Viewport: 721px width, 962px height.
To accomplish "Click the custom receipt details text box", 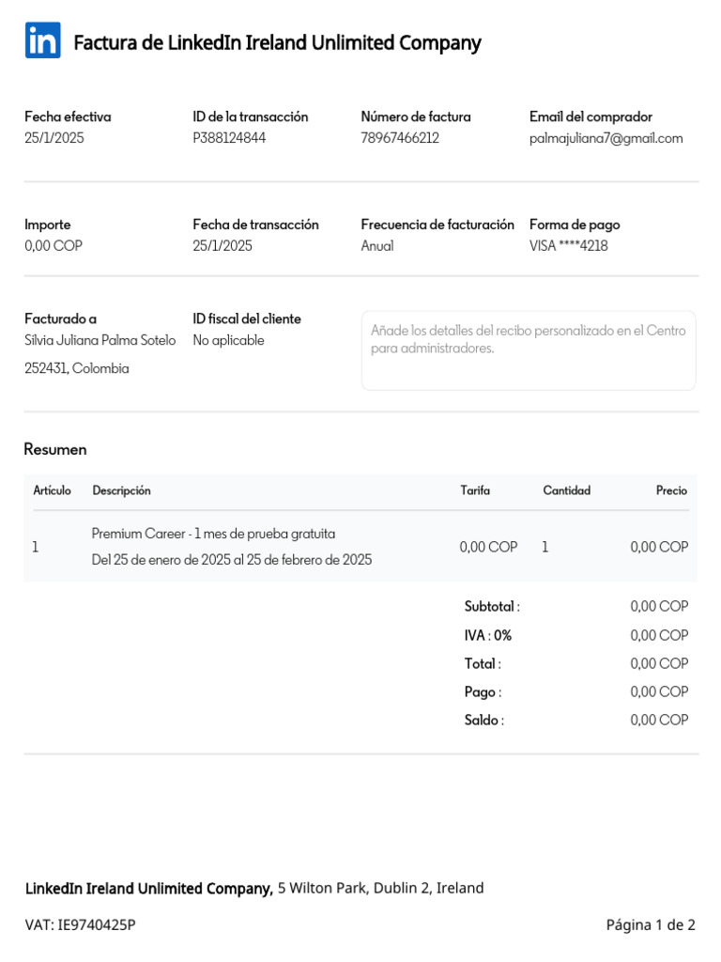I will pos(529,349).
